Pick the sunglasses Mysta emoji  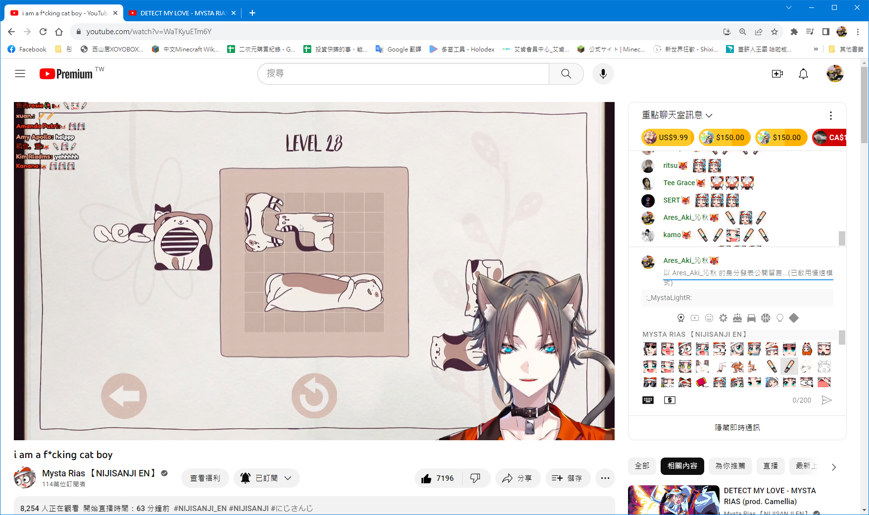click(650, 382)
